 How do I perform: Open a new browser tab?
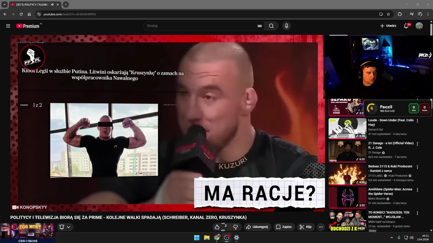tap(66, 4)
